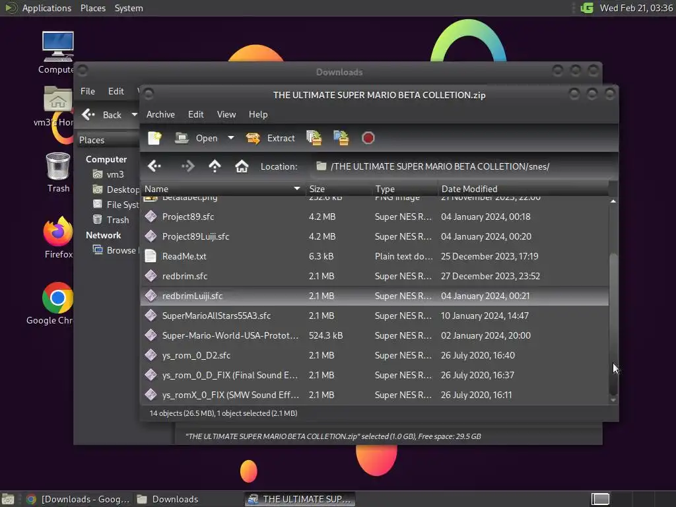The image size is (676, 507).
Task: Click the Back arrow in Downloads window
Action: [88, 115]
